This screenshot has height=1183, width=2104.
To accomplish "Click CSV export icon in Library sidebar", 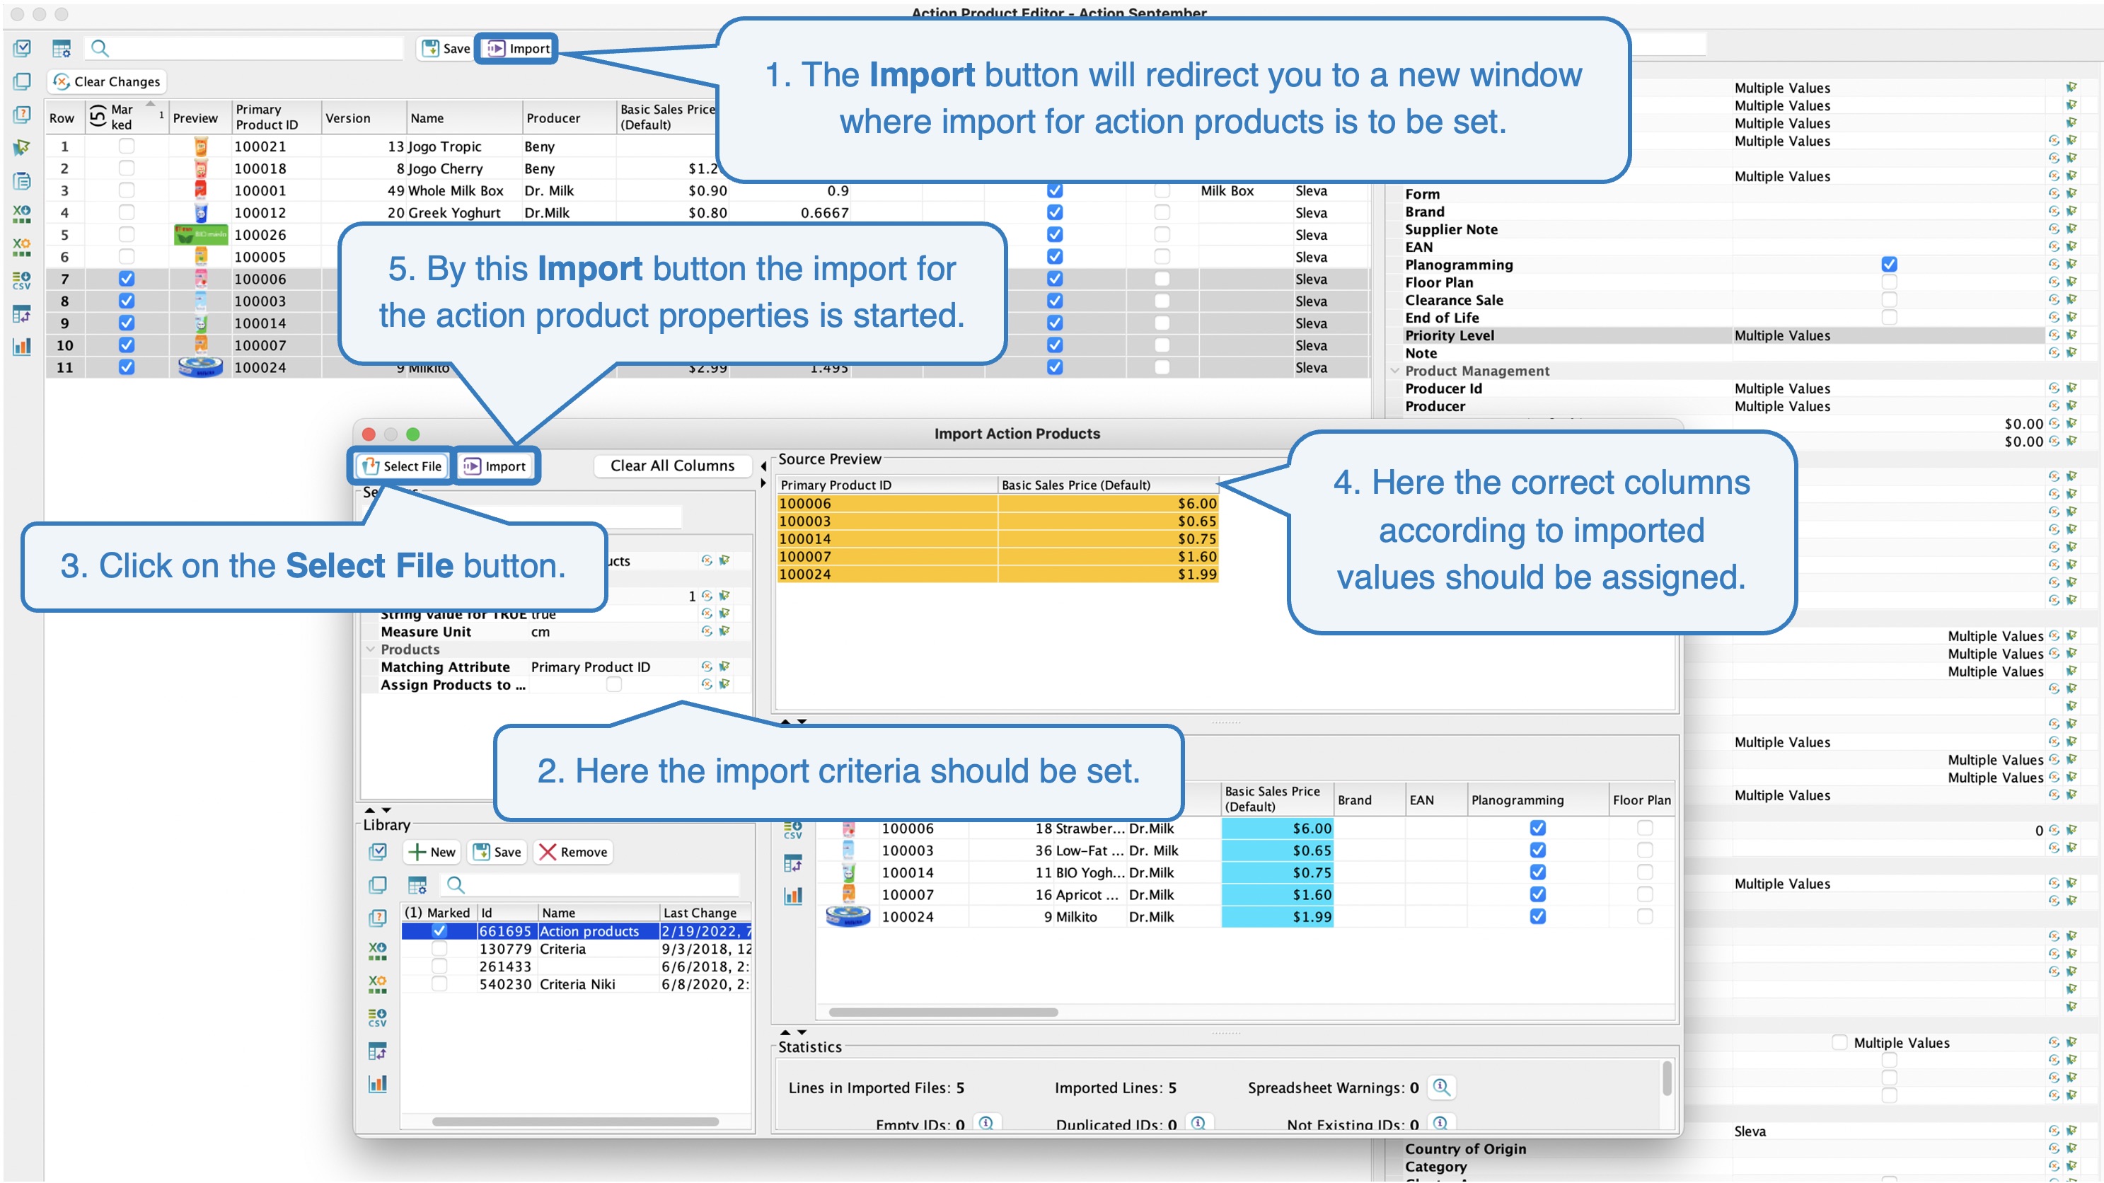I will click(377, 1017).
